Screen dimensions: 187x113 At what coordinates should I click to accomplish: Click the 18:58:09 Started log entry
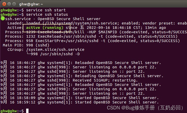(x=80, y=98)
